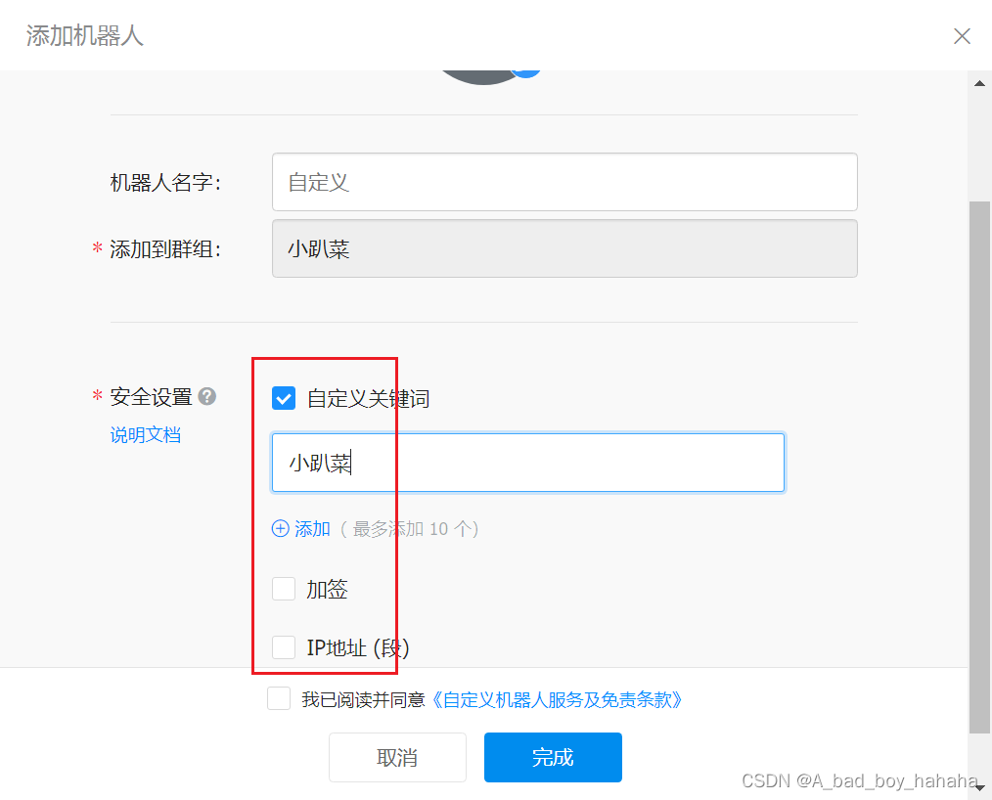Click the vertical scrollbar thumb

point(979,468)
